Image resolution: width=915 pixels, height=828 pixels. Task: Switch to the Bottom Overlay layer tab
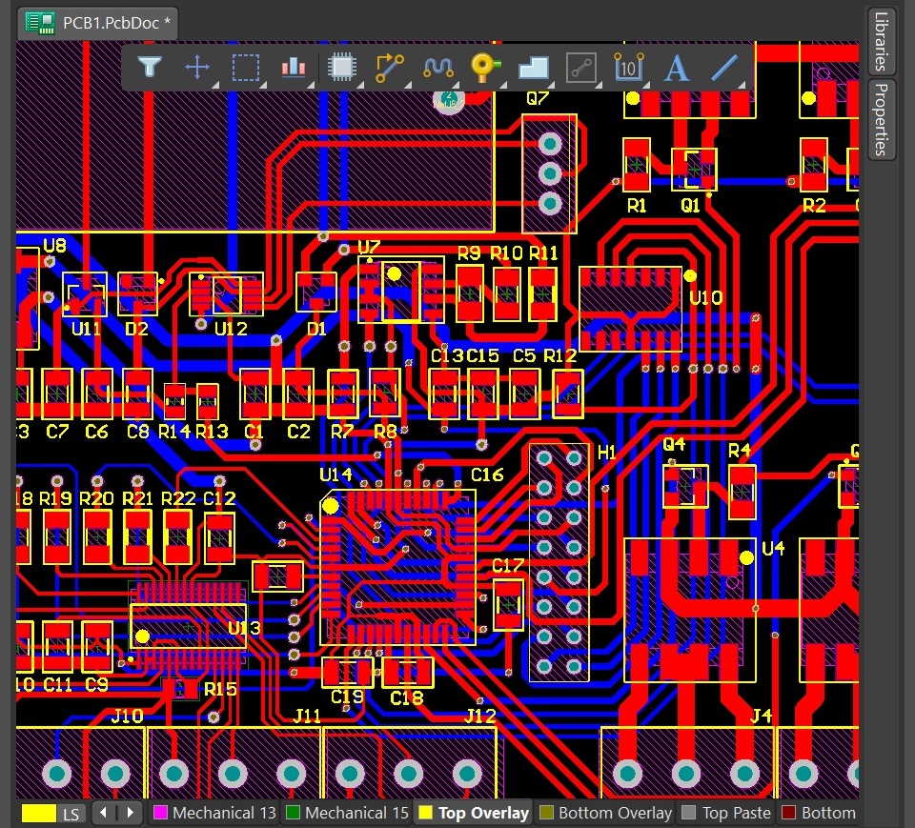pyautogui.click(x=604, y=813)
